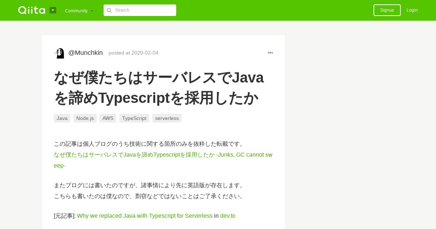Select the AWS tag
The width and height of the screenshot is (436, 229).
pyautogui.click(x=108, y=118)
